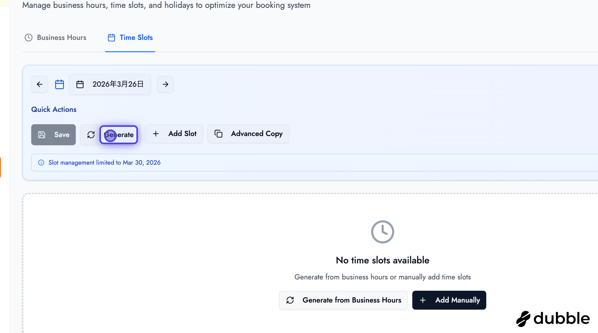This screenshot has width=598, height=333.
Task: Click the Slot management limited notice text
Action: click(104, 163)
